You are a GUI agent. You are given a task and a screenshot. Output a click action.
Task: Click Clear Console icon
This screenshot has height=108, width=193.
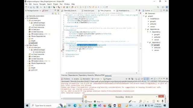[x=136, y=79]
